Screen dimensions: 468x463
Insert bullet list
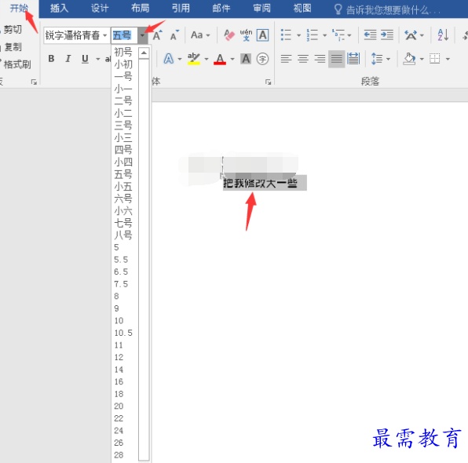(x=286, y=35)
